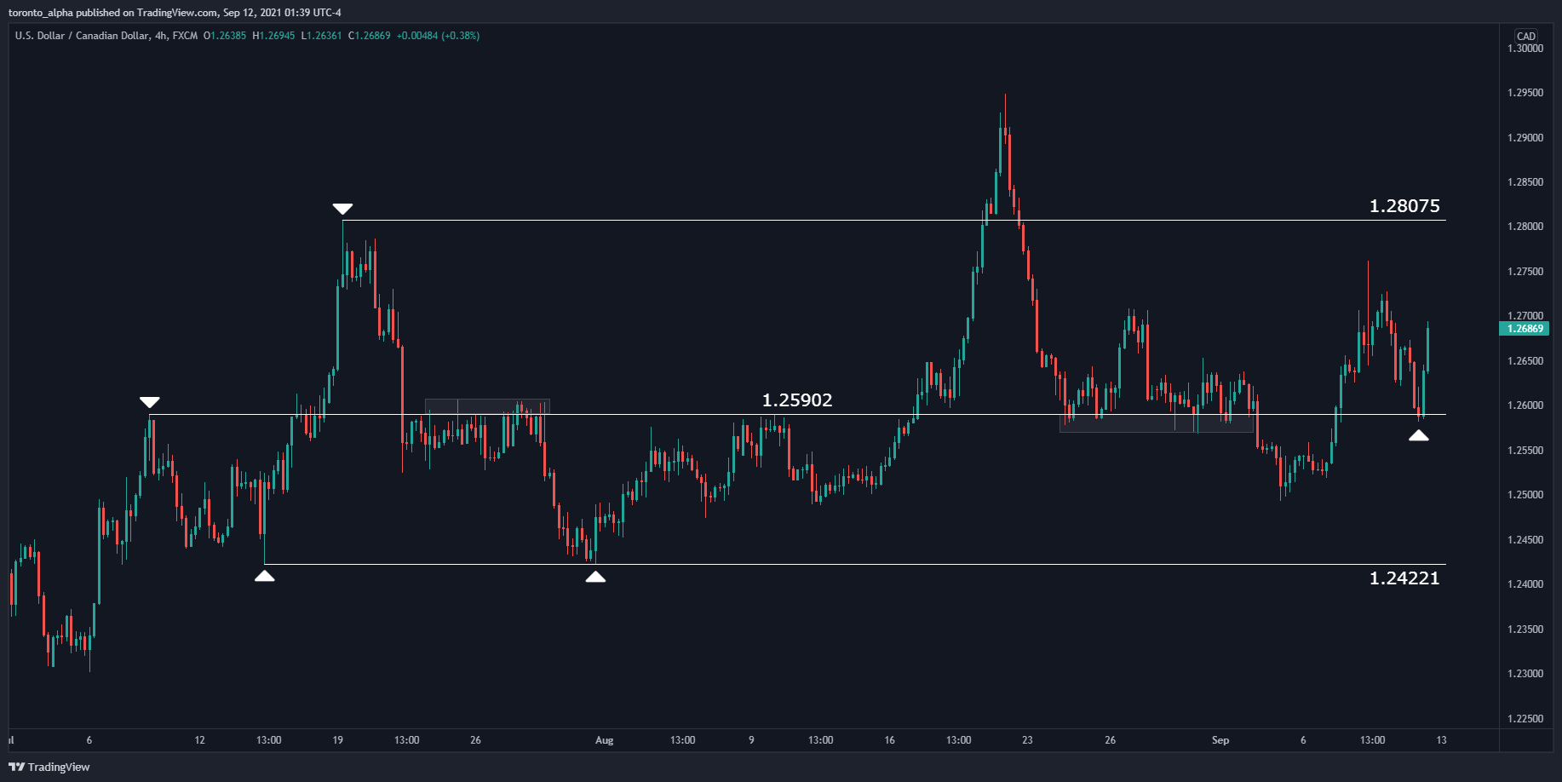Click the downward triangle marker above 1.28075 line

343,207
